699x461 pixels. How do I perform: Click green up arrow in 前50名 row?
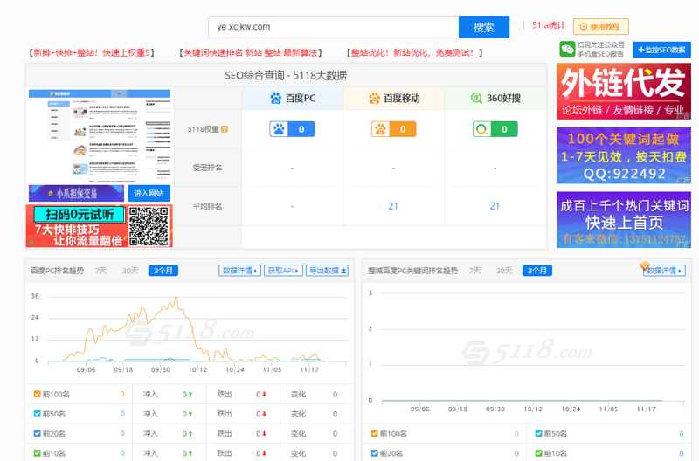[190, 414]
